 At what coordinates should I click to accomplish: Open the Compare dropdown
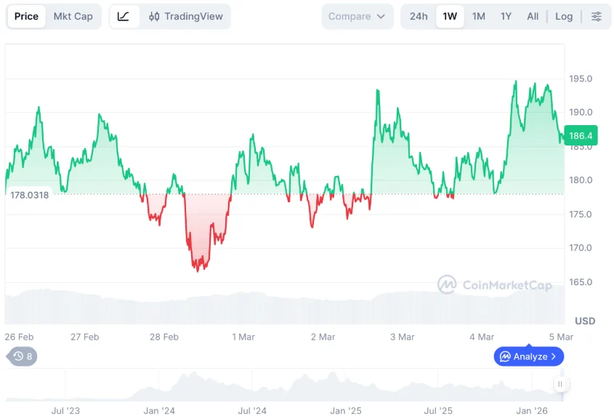point(356,17)
